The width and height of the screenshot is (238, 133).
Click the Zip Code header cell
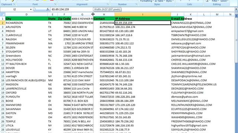pos(64,19)
